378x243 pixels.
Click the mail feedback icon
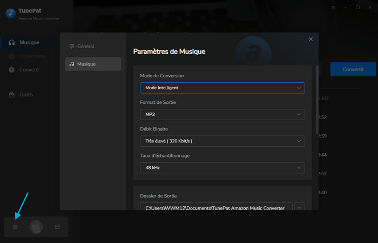click(57, 227)
